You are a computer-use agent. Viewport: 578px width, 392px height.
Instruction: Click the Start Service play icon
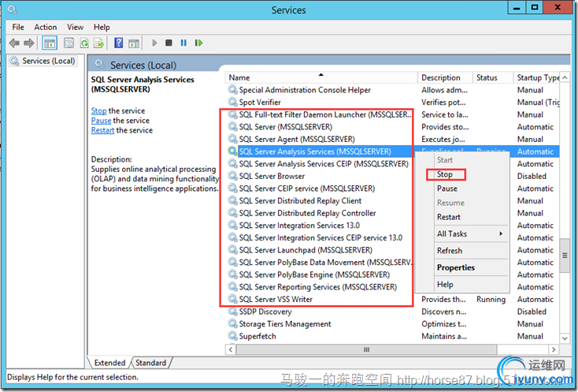pyautogui.click(x=154, y=43)
